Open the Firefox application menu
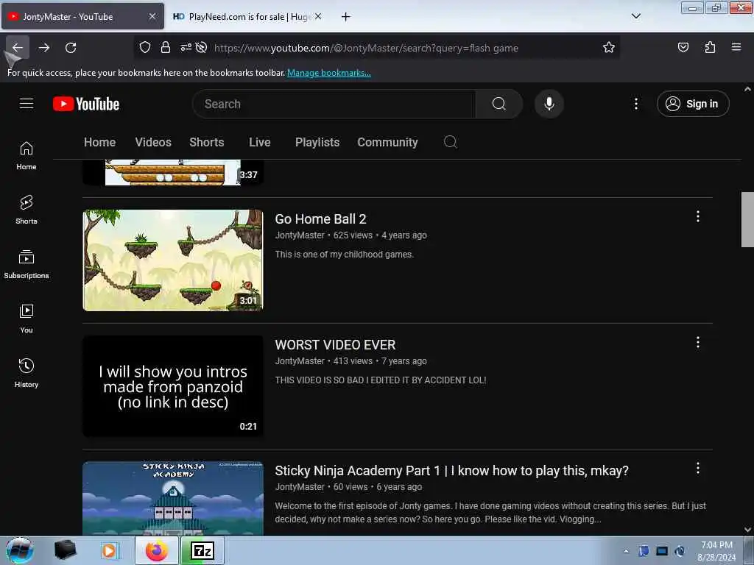Viewport: 754px width, 565px height. pyautogui.click(x=736, y=47)
